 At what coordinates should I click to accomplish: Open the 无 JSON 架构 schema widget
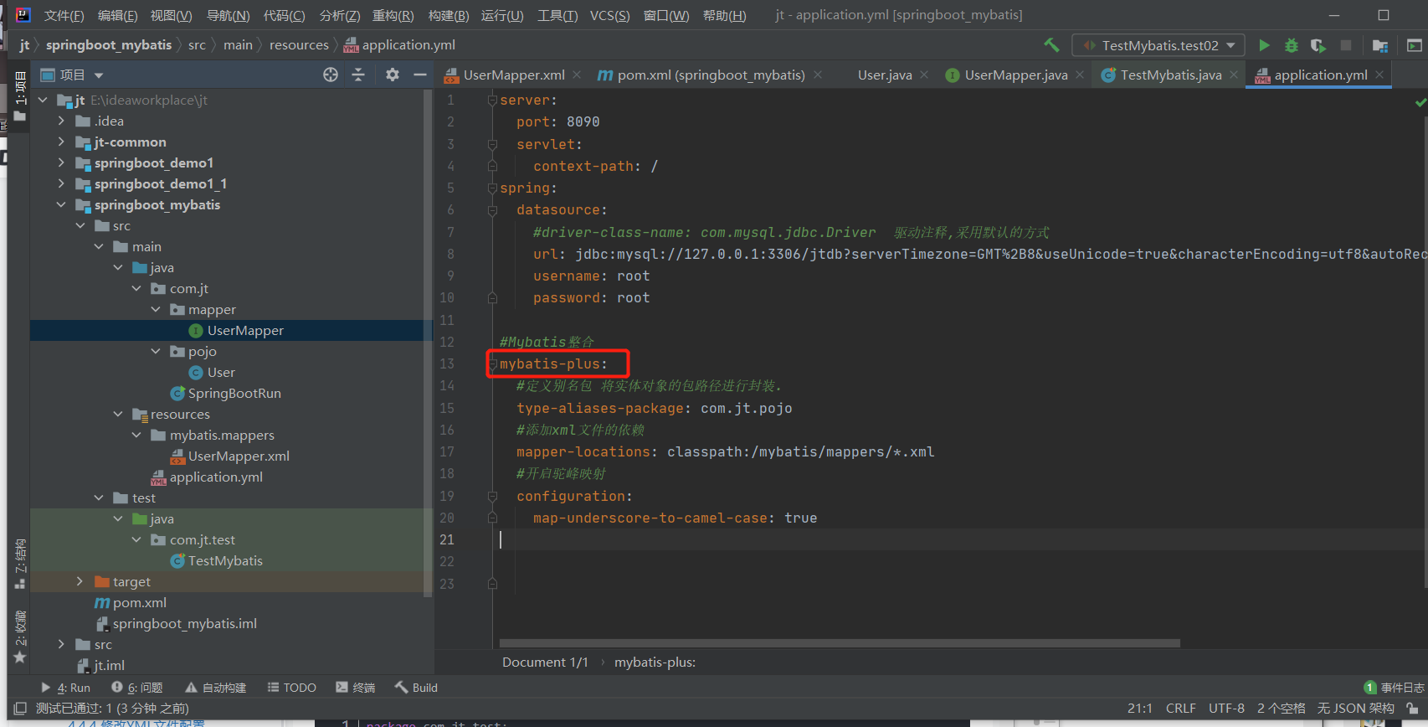[x=1355, y=709]
